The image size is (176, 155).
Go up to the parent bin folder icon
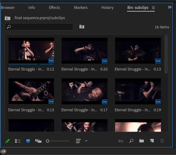click(8, 18)
